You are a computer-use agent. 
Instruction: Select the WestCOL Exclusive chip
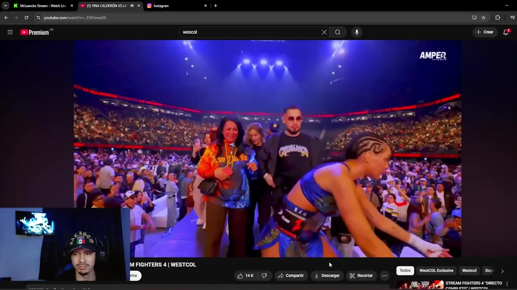point(436,271)
